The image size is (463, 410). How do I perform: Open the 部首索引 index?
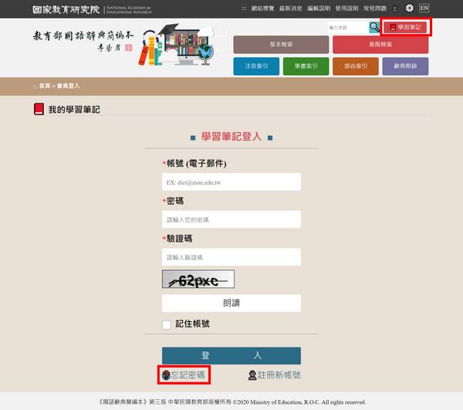pos(356,66)
